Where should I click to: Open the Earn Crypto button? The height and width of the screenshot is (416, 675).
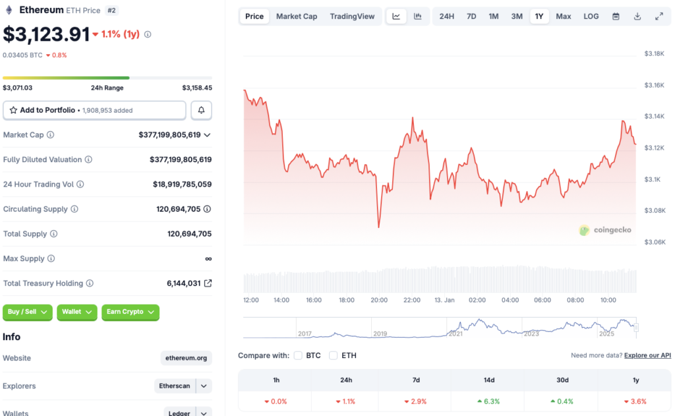[x=130, y=312]
